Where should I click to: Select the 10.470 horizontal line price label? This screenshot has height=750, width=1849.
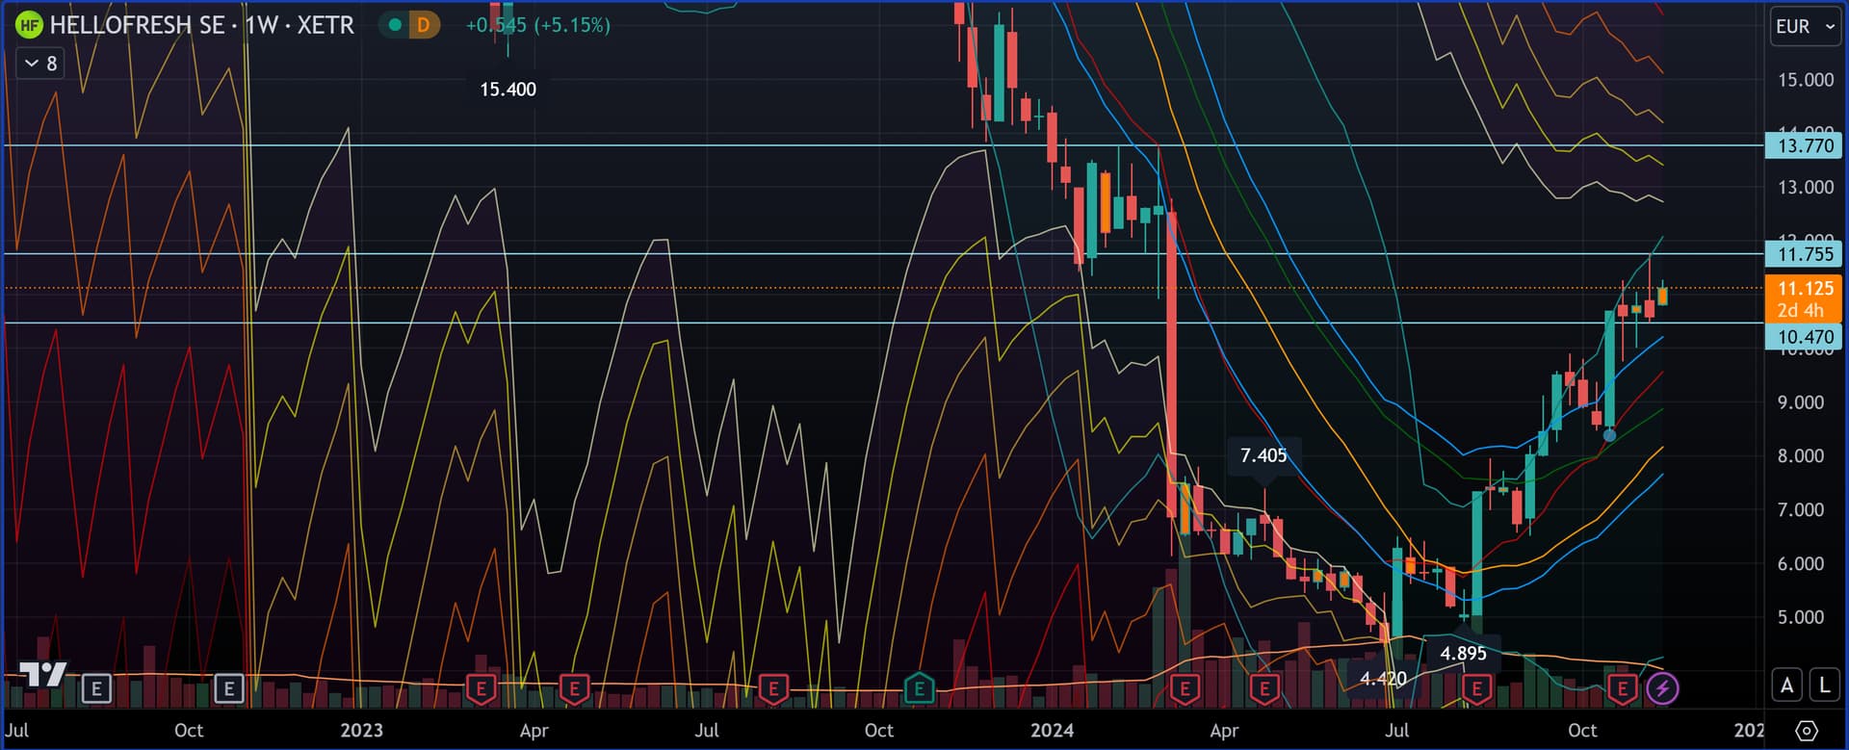click(x=1803, y=337)
